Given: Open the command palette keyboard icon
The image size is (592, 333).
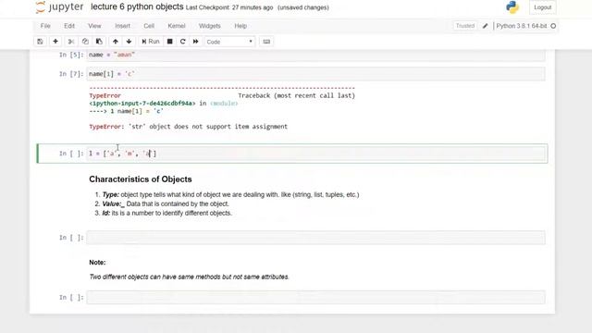Looking at the screenshot, I should pyautogui.click(x=266, y=42).
